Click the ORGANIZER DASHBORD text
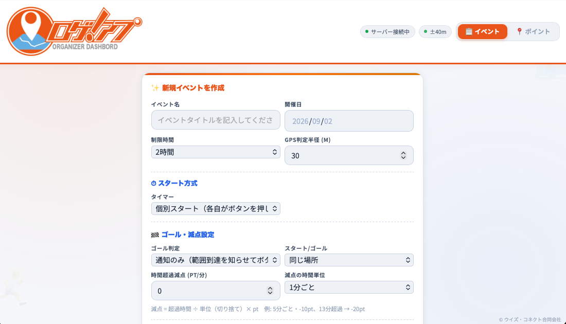 [x=85, y=47]
